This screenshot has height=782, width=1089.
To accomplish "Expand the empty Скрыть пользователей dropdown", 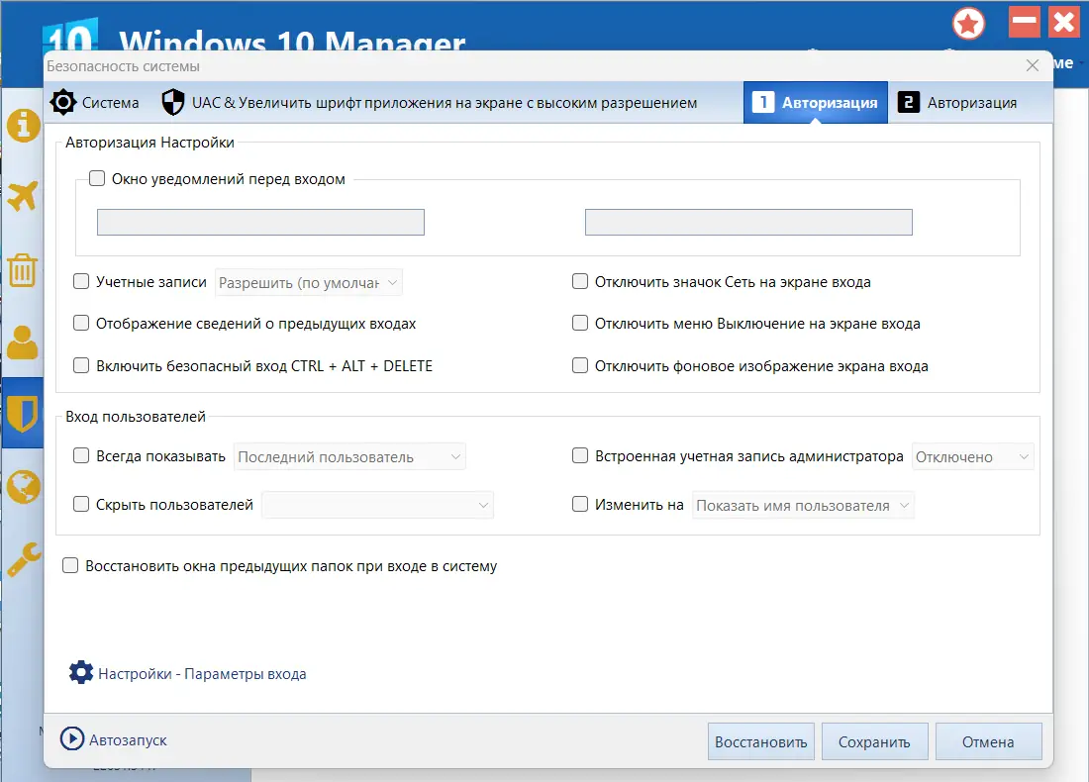I will [x=377, y=505].
